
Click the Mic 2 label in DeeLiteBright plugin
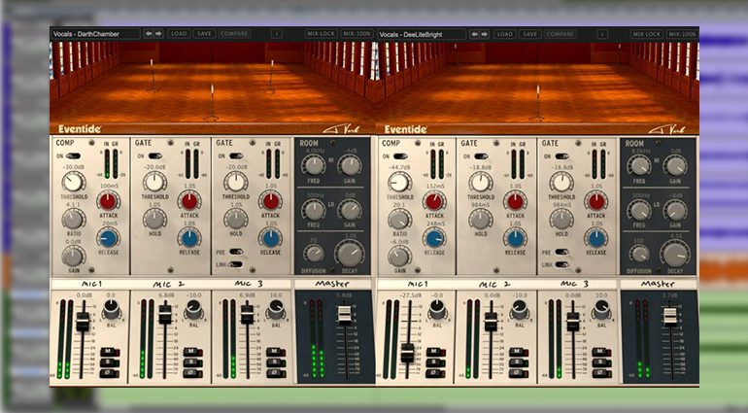click(496, 284)
